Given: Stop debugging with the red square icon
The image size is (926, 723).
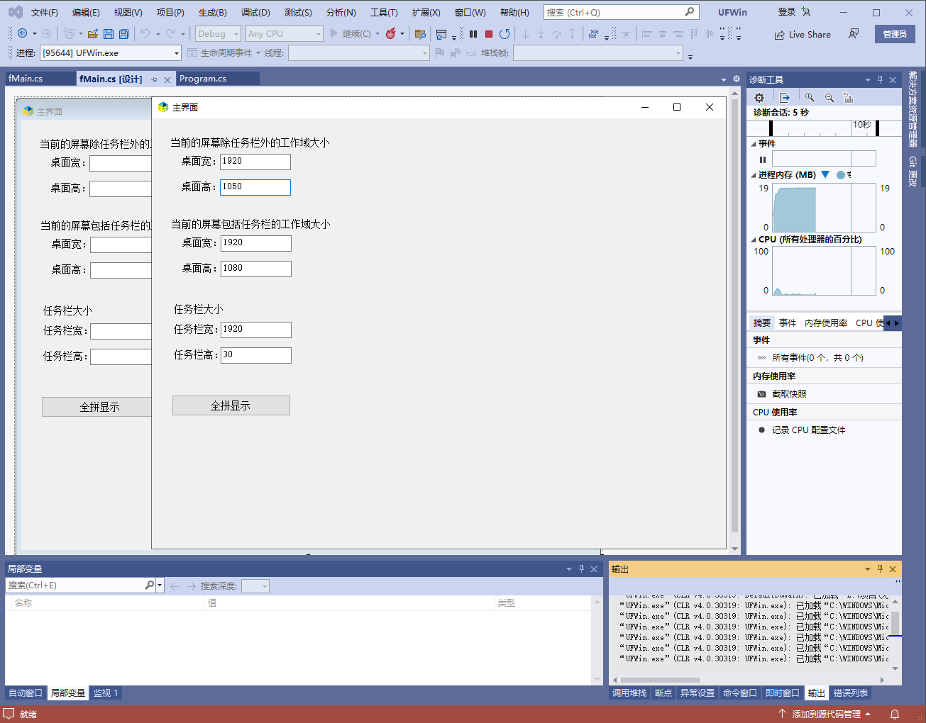Looking at the screenshot, I should pyautogui.click(x=489, y=34).
